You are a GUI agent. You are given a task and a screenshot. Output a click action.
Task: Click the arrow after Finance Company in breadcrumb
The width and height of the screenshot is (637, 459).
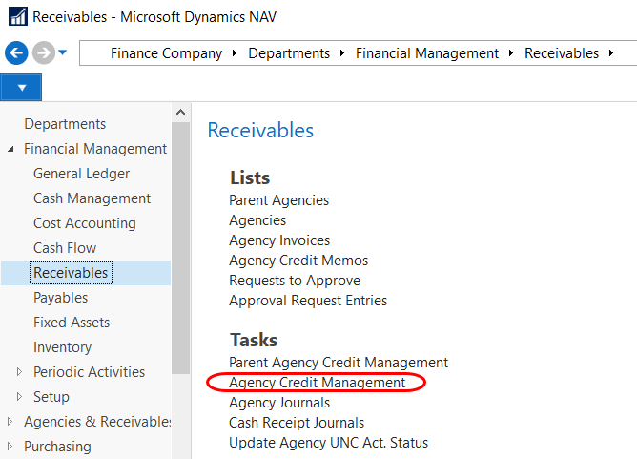[236, 53]
